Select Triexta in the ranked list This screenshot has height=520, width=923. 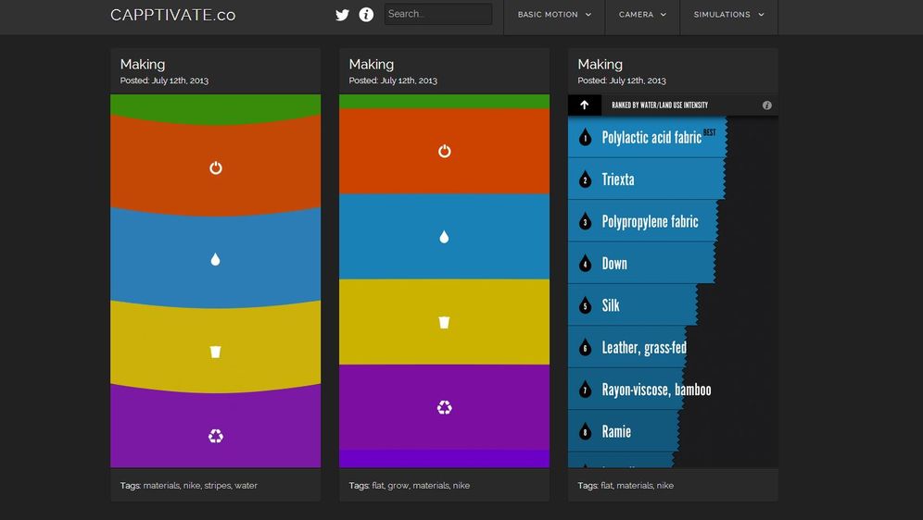point(618,180)
